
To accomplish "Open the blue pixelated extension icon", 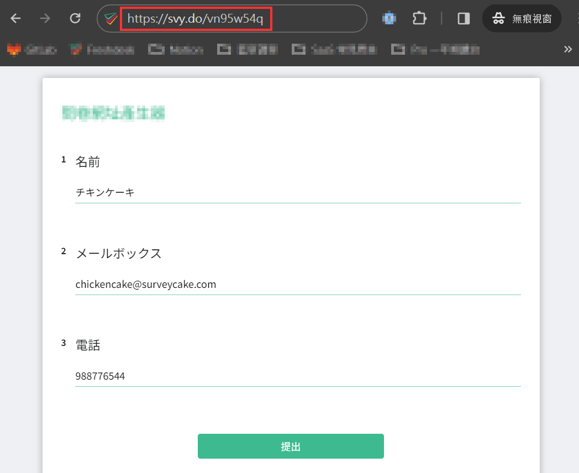I will point(389,18).
